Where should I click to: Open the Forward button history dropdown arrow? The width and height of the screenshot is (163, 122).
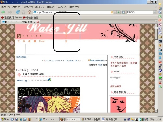pyautogui.click(x=14, y=12)
